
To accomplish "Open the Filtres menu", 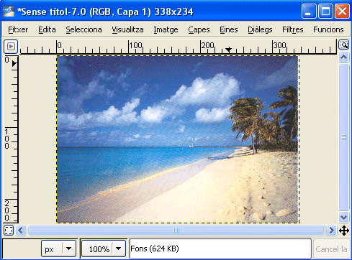I will coord(292,29).
